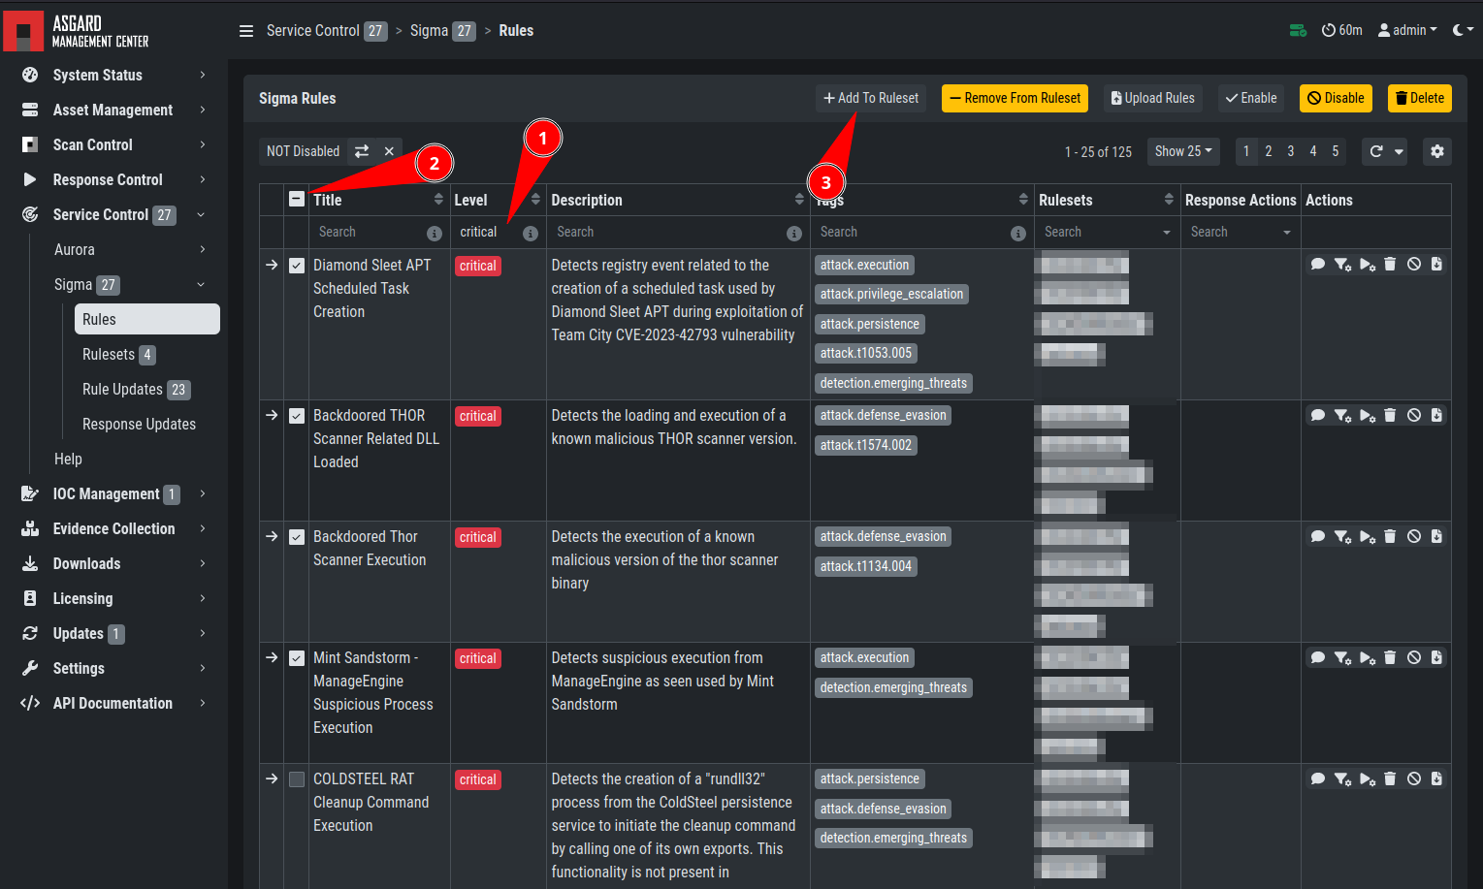Click the download file icon for Diamond Sleet APT rule
The image size is (1483, 889).
pos(1436,264)
